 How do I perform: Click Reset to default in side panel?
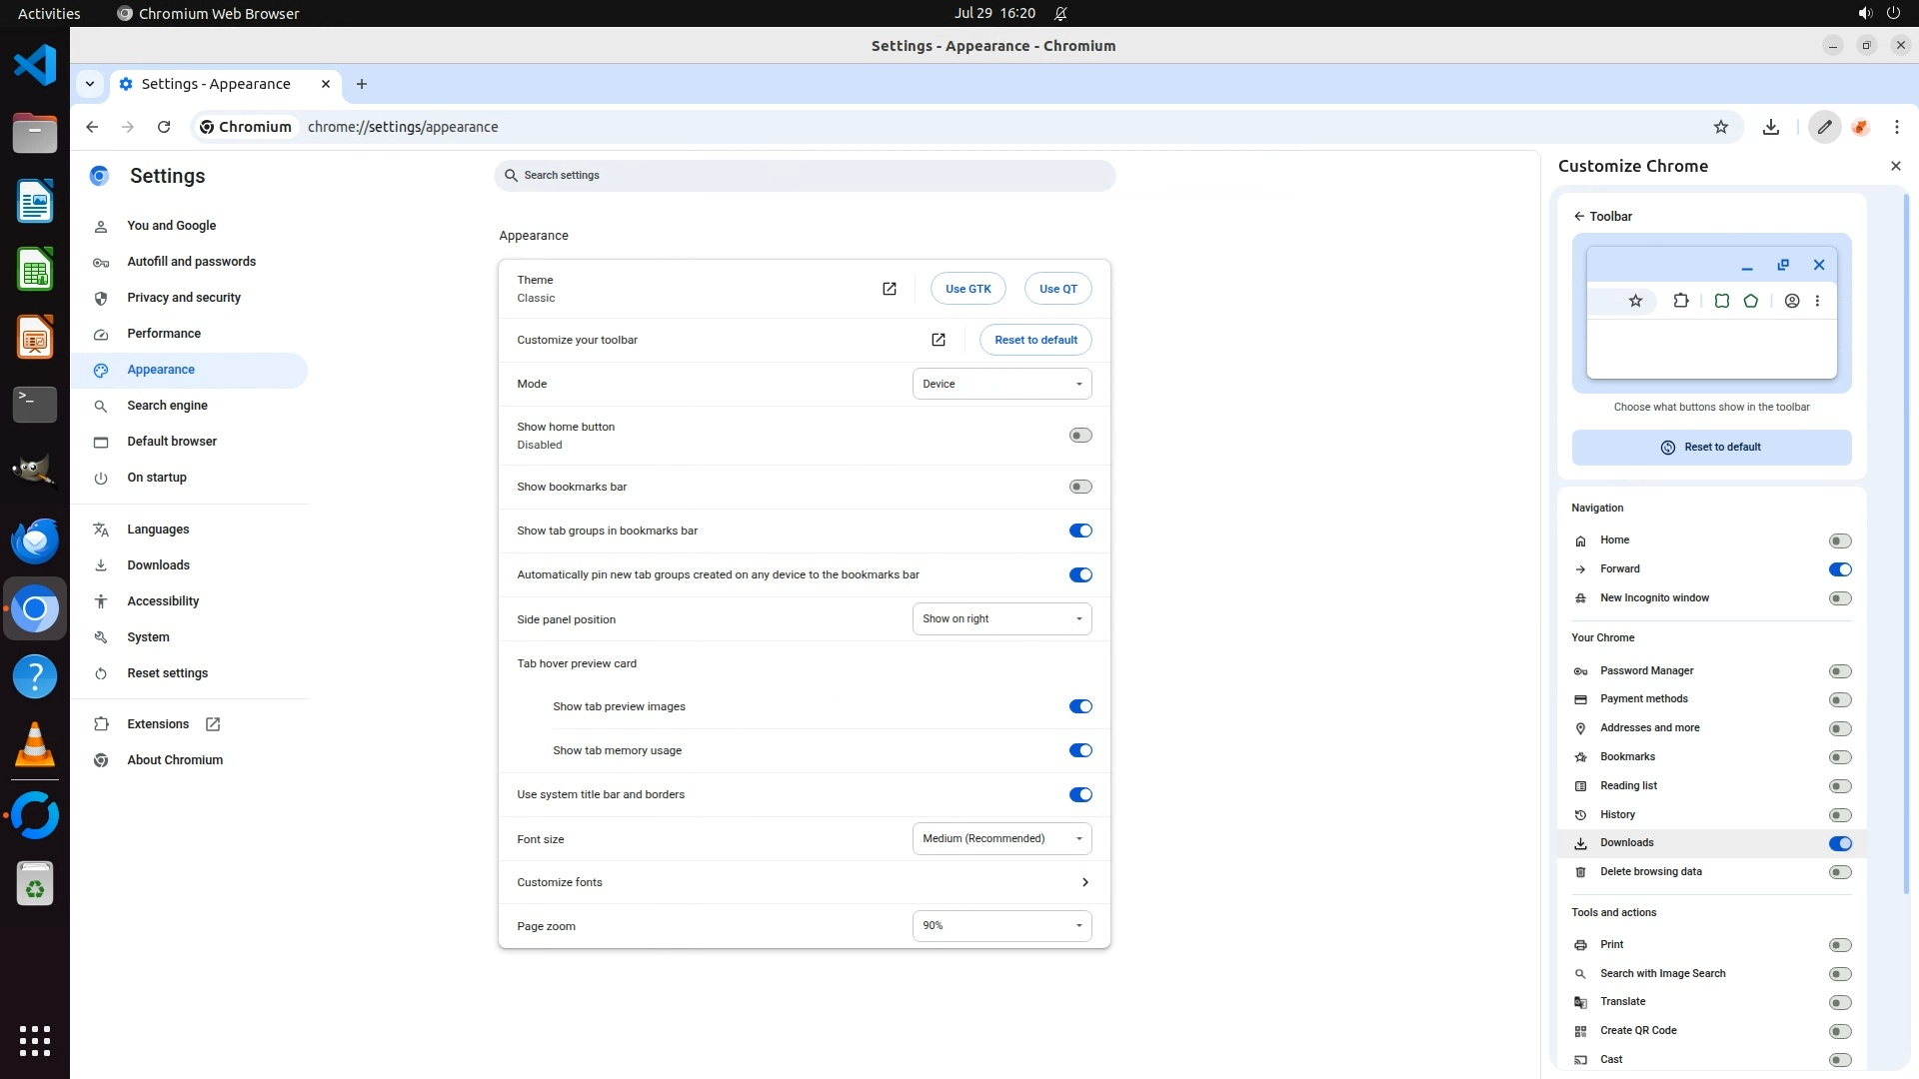[x=1711, y=448]
